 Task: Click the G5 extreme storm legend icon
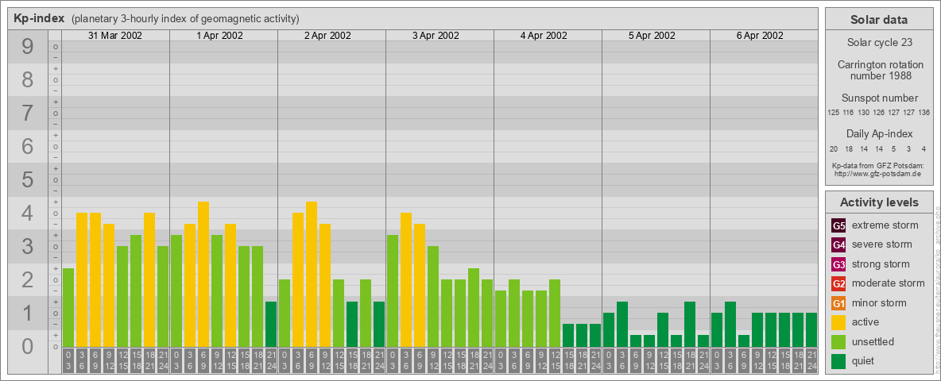(838, 225)
